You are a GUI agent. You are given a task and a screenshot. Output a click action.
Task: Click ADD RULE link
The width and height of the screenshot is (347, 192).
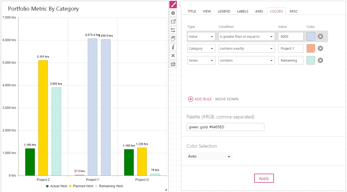pos(200,99)
